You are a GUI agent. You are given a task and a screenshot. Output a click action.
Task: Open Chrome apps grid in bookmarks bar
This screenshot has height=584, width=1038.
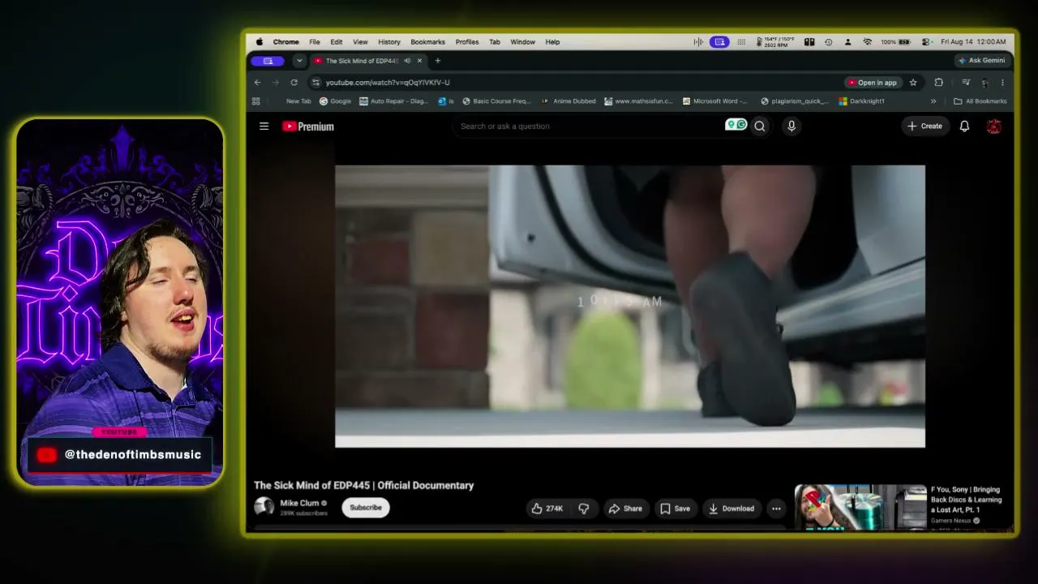[x=256, y=101]
